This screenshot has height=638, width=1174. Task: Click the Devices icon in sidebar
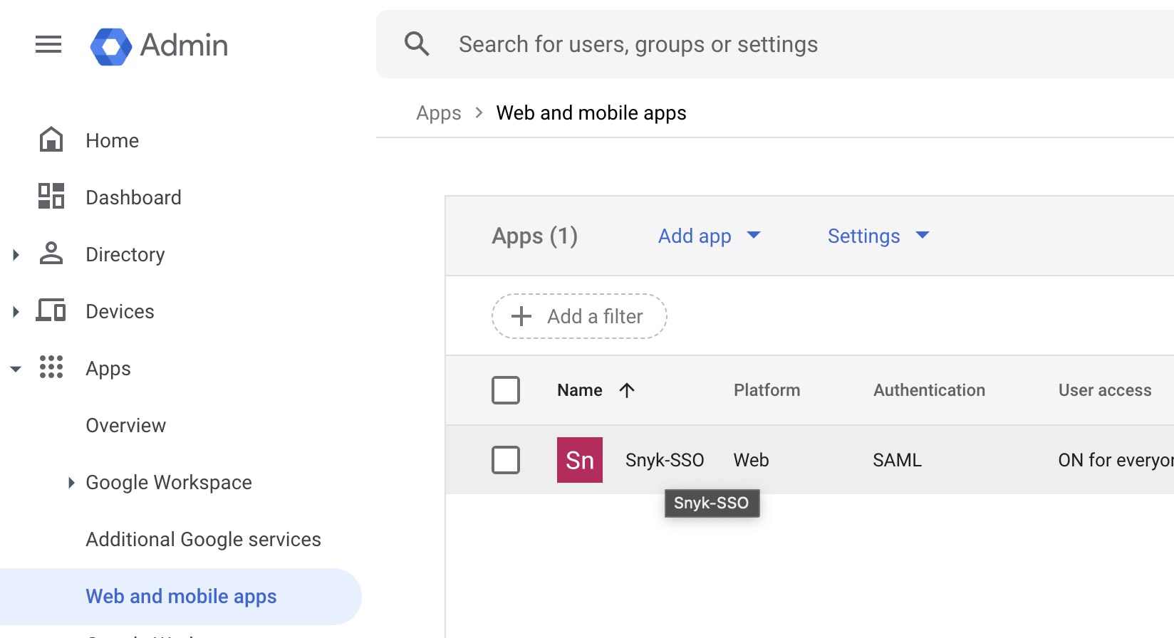[51, 310]
